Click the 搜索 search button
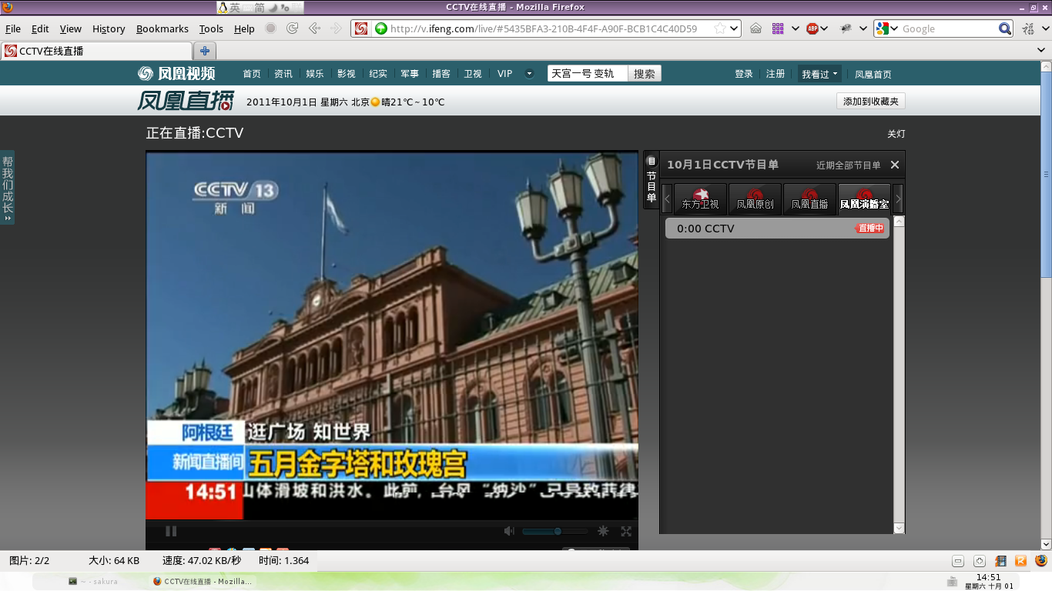The image size is (1052, 591). (x=645, y=74)
